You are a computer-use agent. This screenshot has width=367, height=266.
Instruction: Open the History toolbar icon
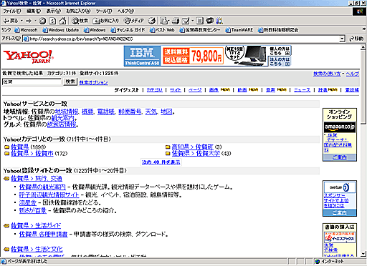pyautogui.click(x=151, y=21)
